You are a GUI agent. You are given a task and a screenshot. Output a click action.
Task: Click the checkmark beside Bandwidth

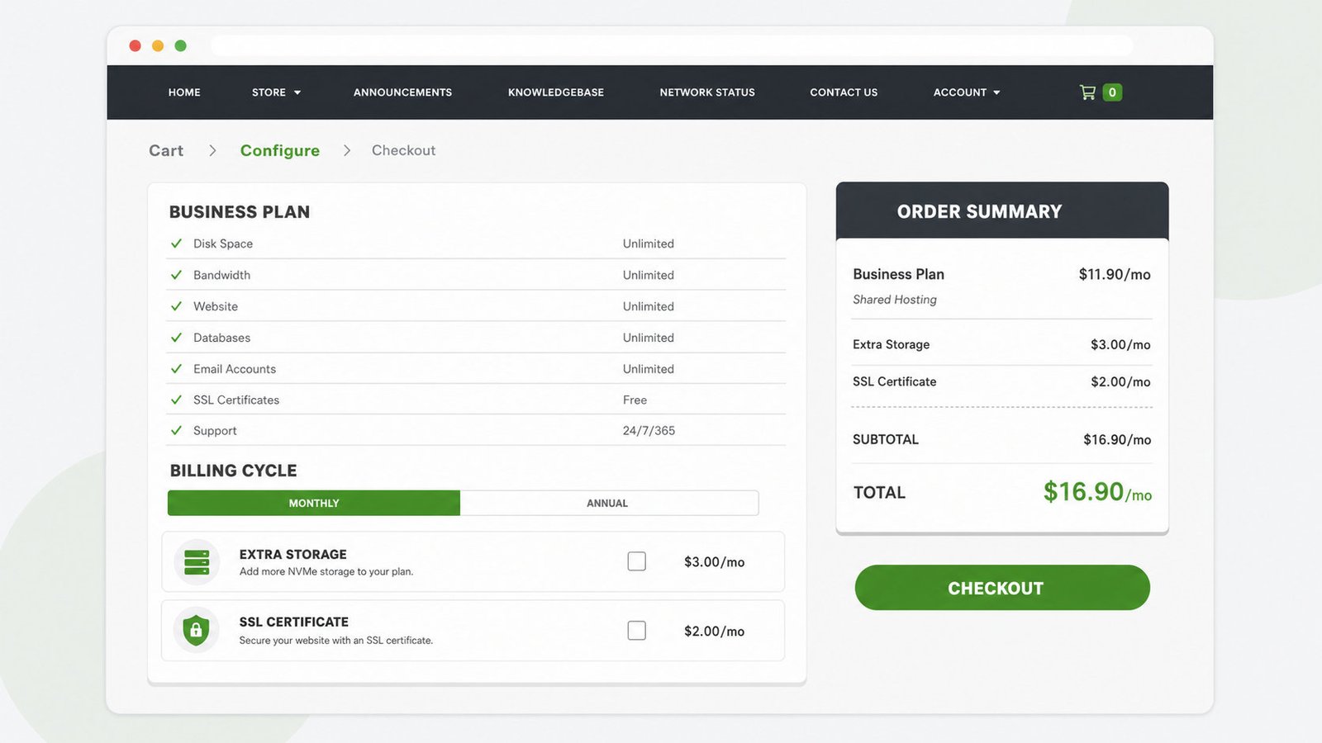(x=176, y=275)
